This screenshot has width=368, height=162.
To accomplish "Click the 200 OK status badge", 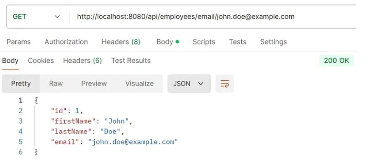I will point(336,61).
